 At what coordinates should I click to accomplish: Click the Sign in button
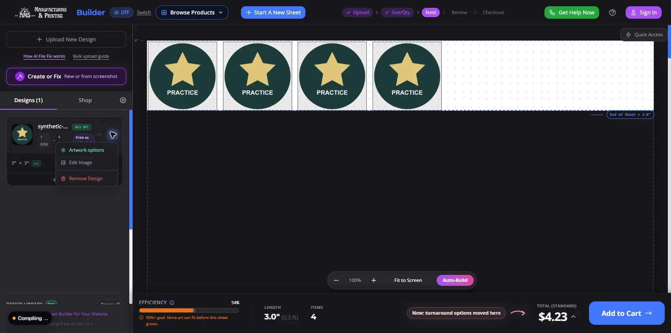tap(644, 12)
